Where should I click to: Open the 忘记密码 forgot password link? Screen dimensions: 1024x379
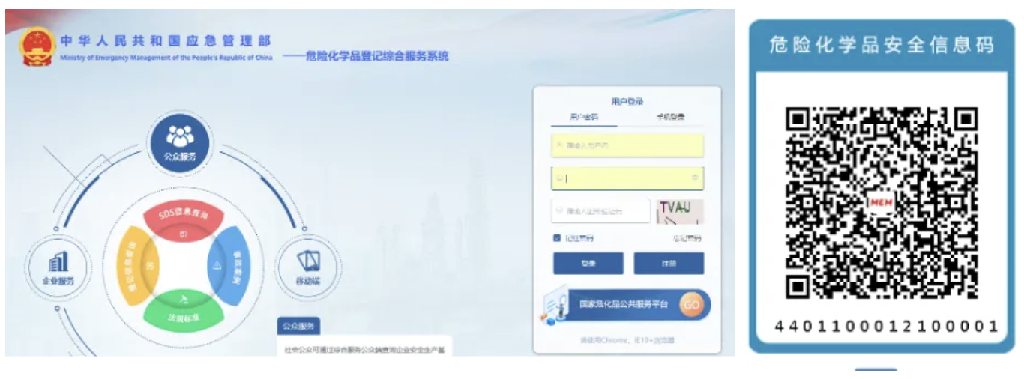pos(687,239)
